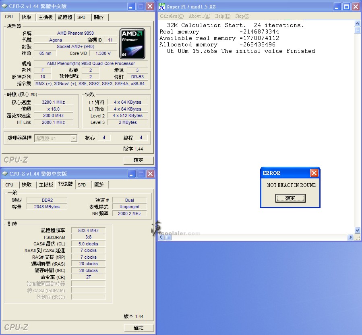Screen dimensions: 362x335
Task: Open the 關於 tab in the CPU-Z memory window
Action: pyautogui.click(x=99, y=185)
